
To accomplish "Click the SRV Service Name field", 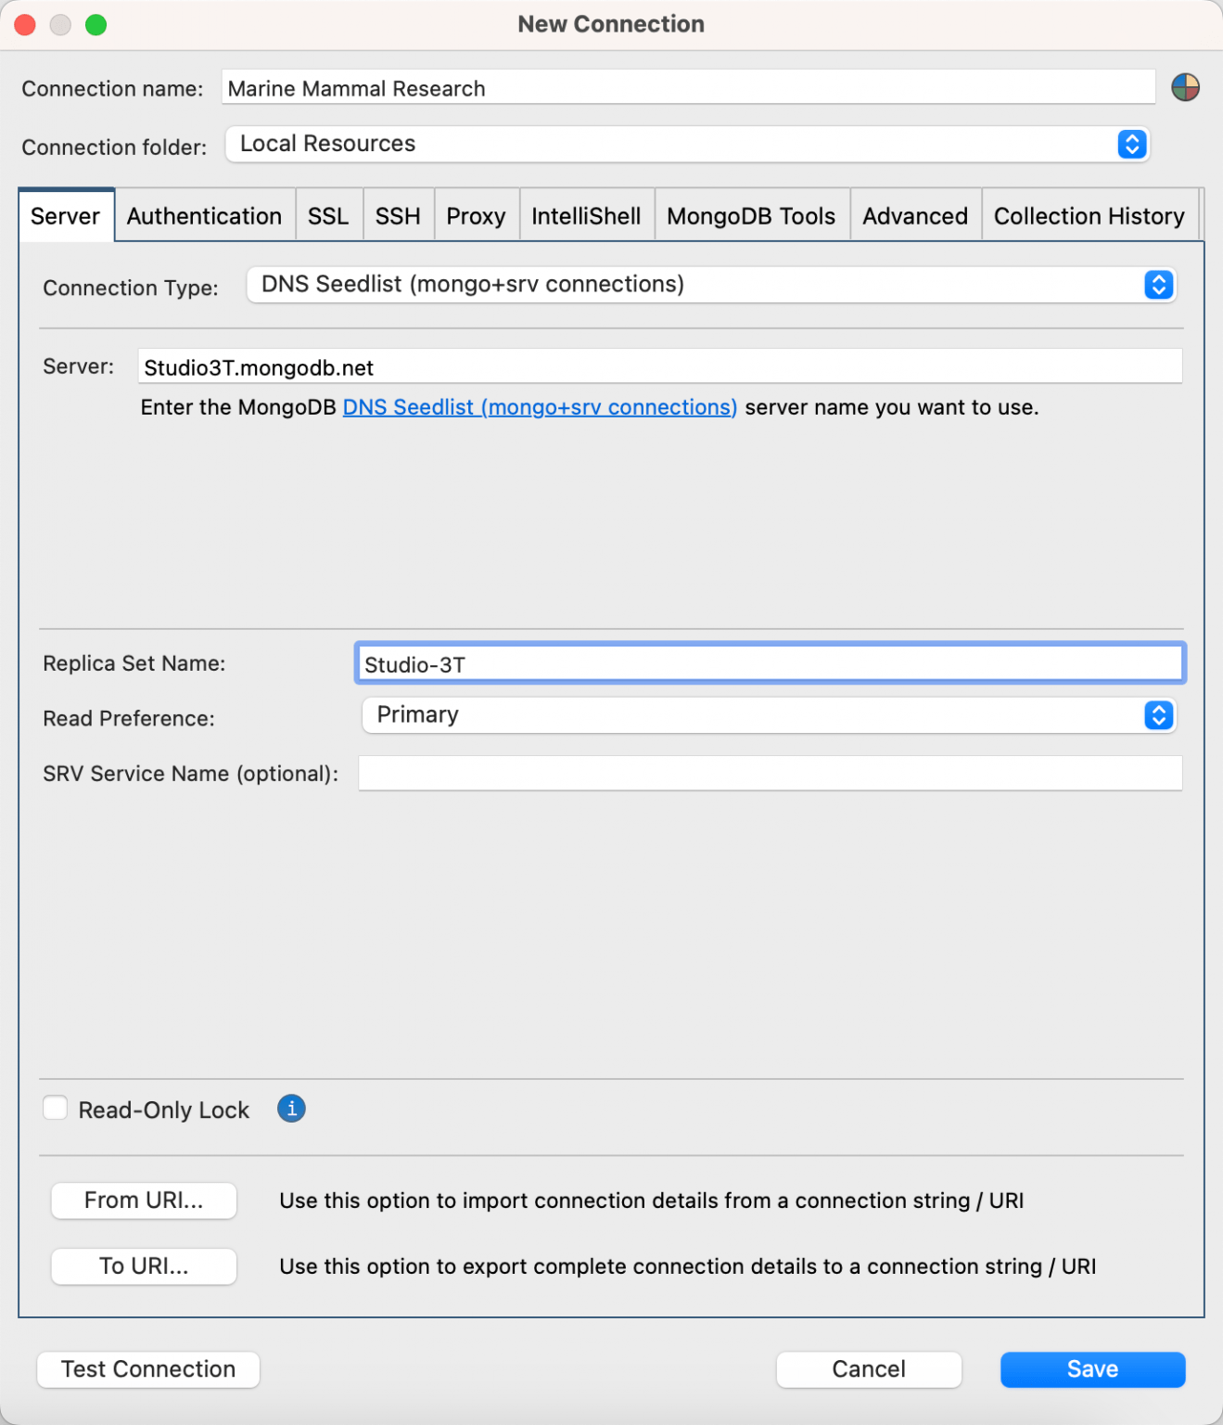I will (x=770, y=774).
